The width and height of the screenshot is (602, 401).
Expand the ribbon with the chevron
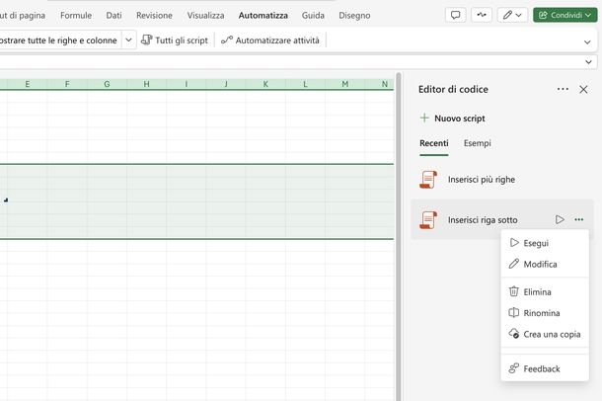588,41
